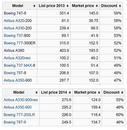Image resolution: width=127 pixels, height=130 pixels.
Task: Click the Boeing 787 link in the -8 row
Action: [x=13, y=73]
